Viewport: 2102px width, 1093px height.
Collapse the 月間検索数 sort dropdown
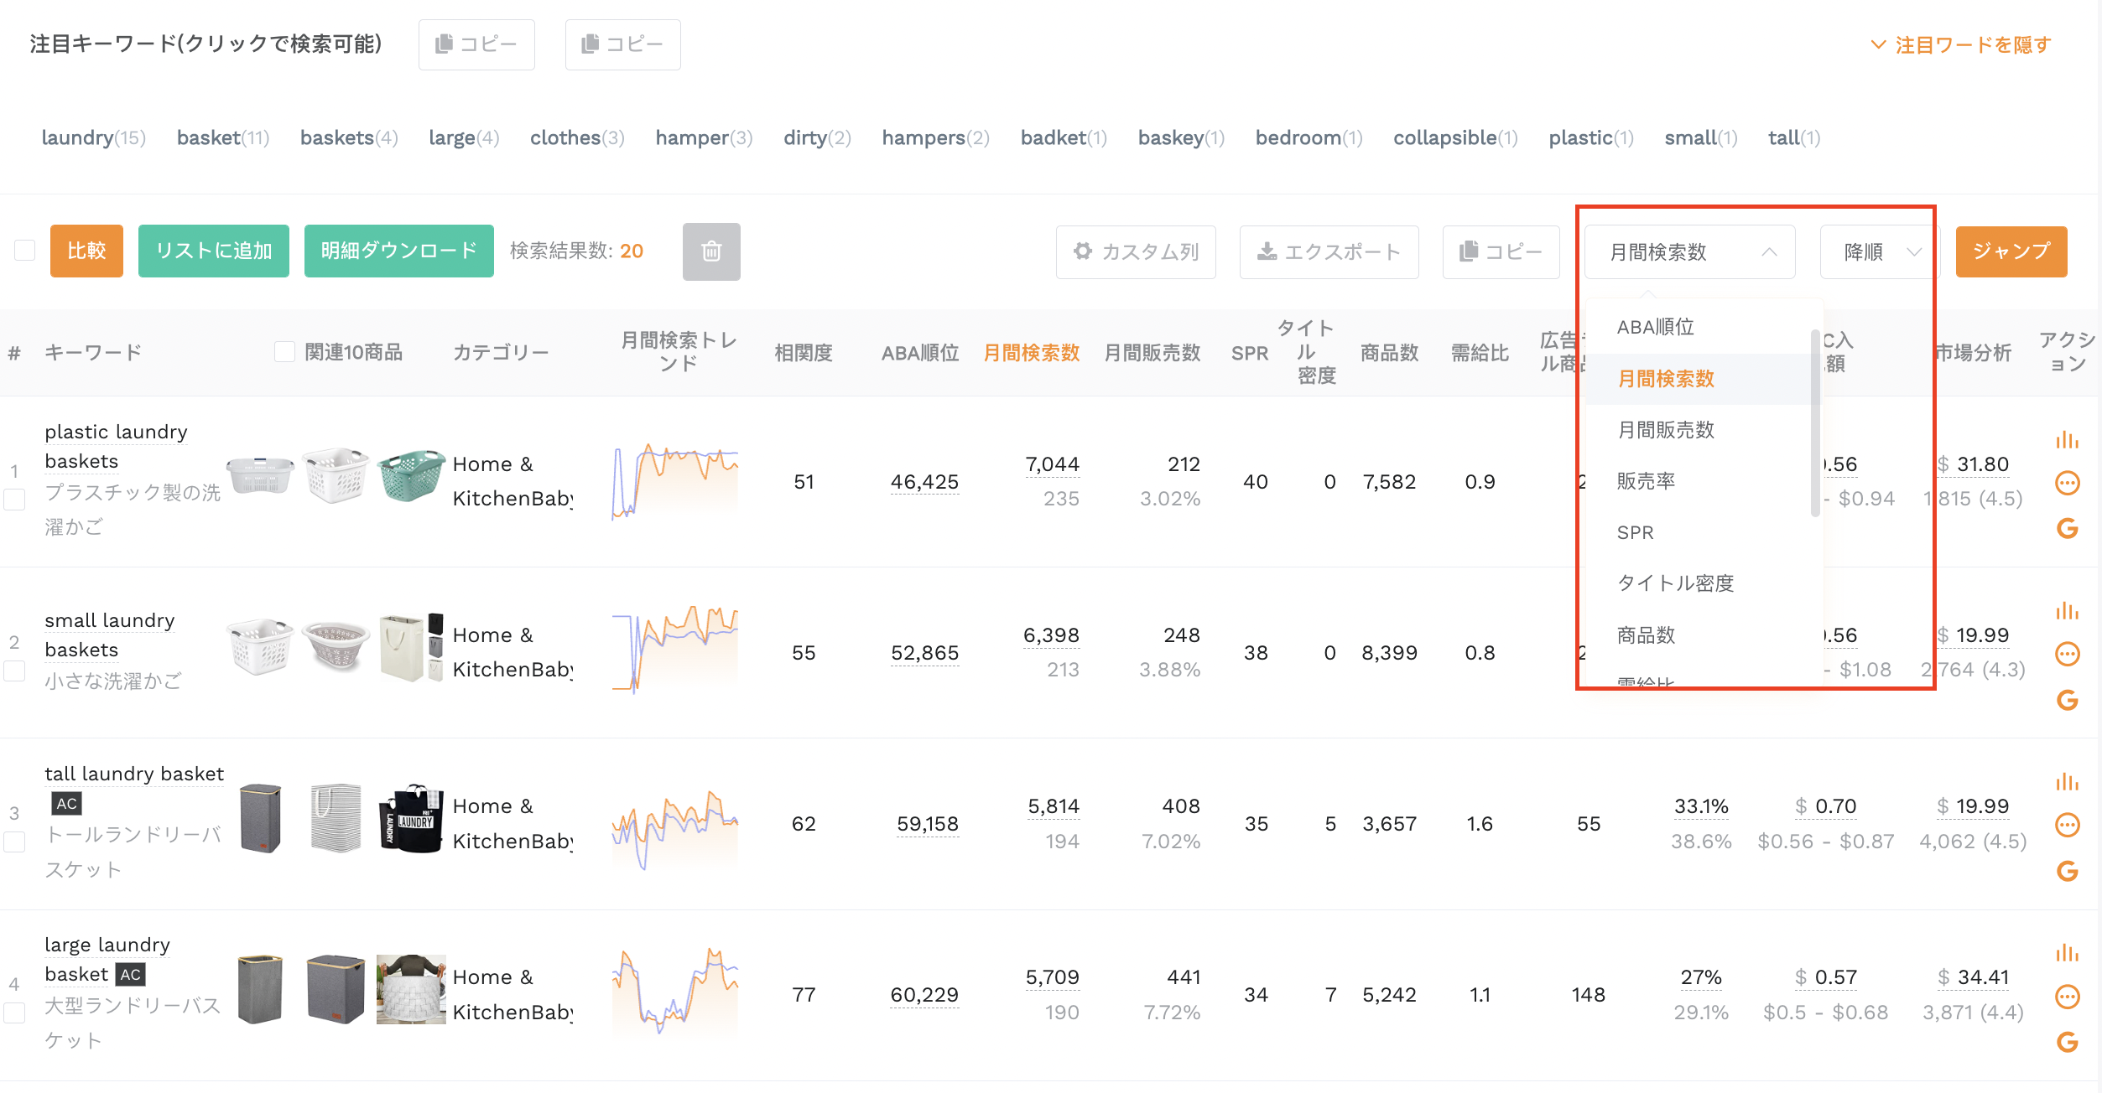(1689, 251)
